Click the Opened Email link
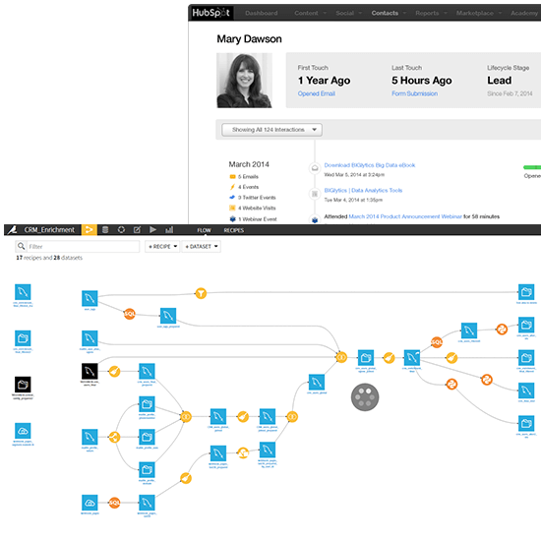 pos(317,93)
